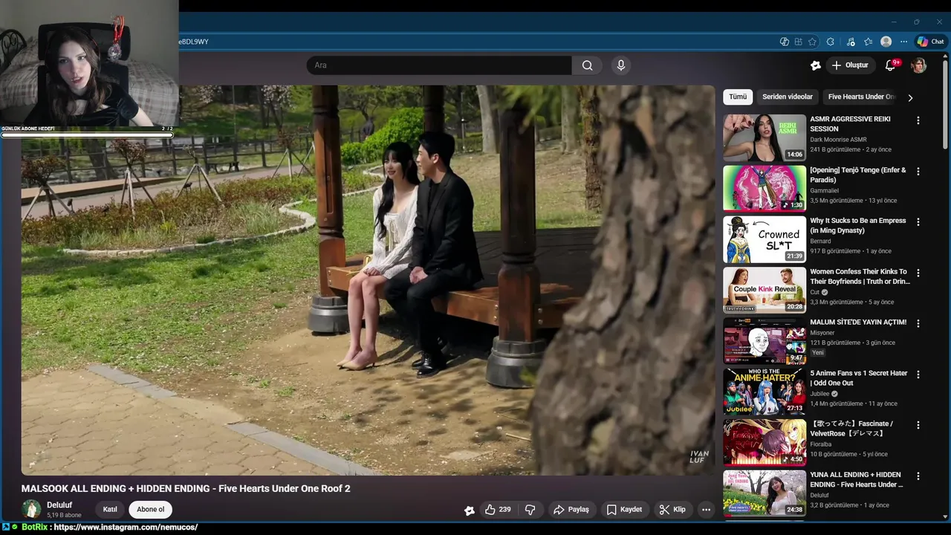Save video with Kaydet button

[x=624, y=510]
